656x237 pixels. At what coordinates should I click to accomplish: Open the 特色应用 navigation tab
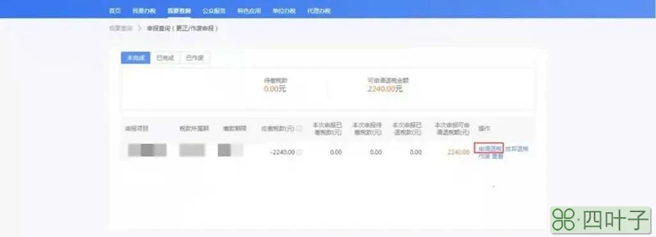(x=249, y=11)
